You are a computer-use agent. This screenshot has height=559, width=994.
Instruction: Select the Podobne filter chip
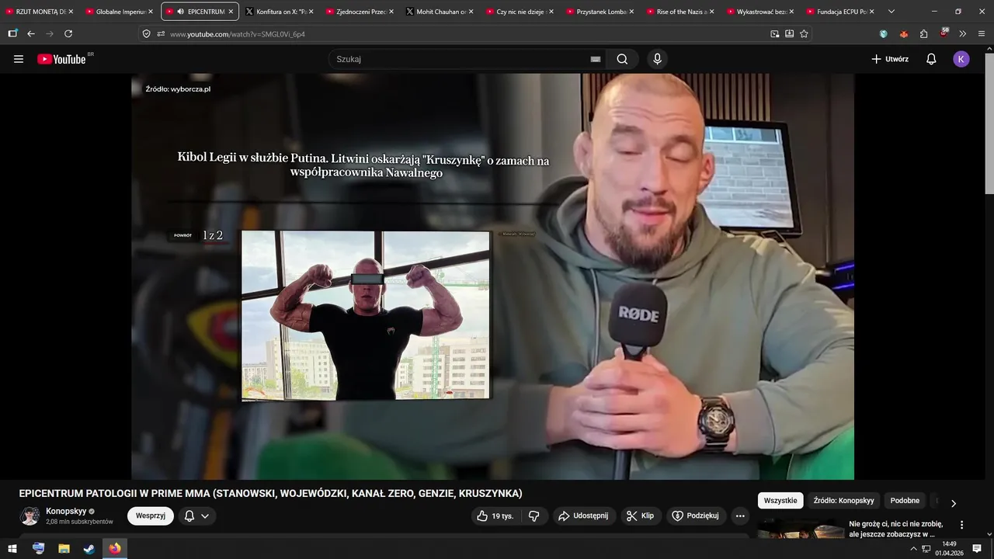pyautogui.click(x=905, y=501)
